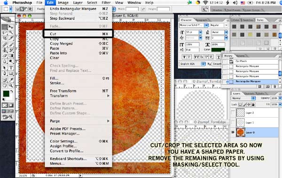The width and height of the screenshot is (282, 178).
Task: Hide Layer 0 with eye icon
Action: 233,132
